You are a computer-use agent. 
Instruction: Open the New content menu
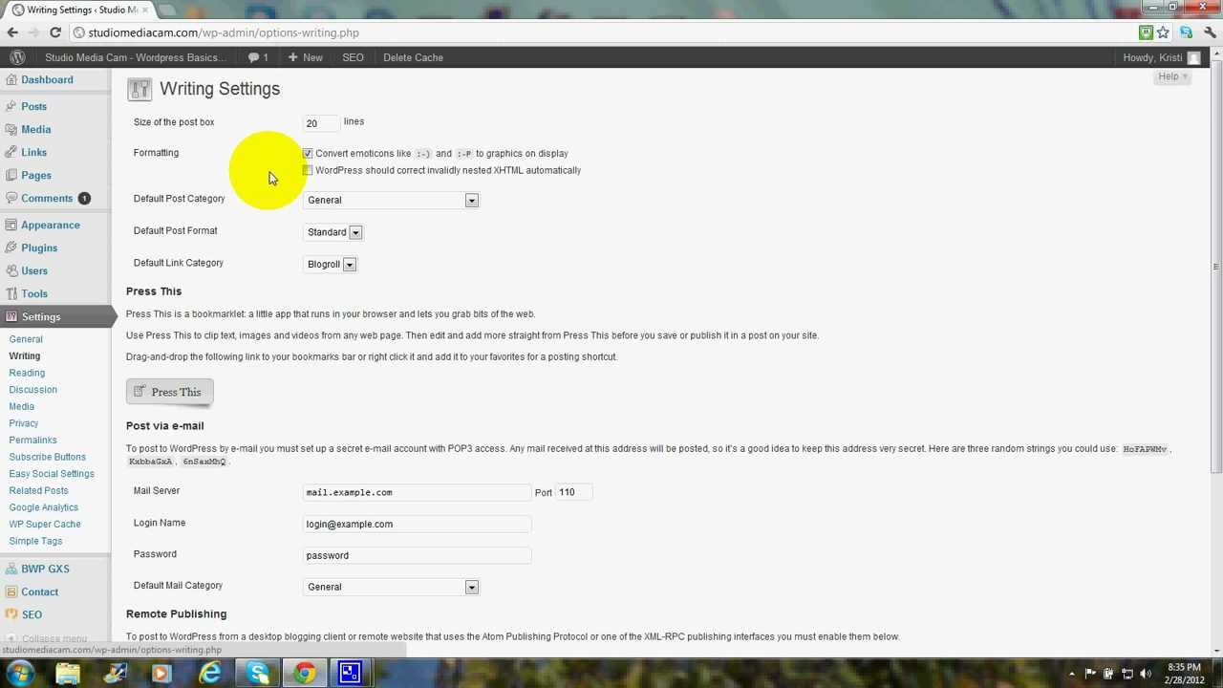306,57
